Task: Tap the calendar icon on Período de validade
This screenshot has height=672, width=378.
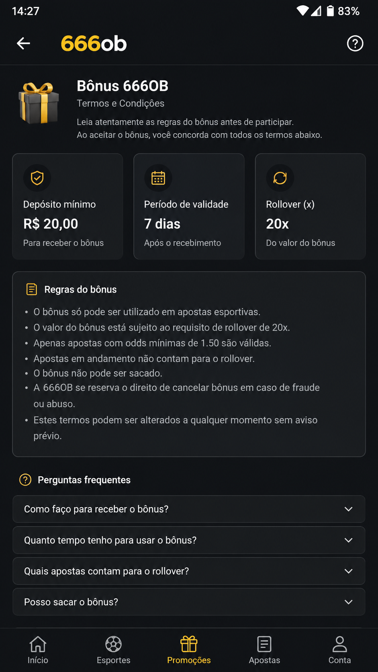Action: [x=158, y=178]
